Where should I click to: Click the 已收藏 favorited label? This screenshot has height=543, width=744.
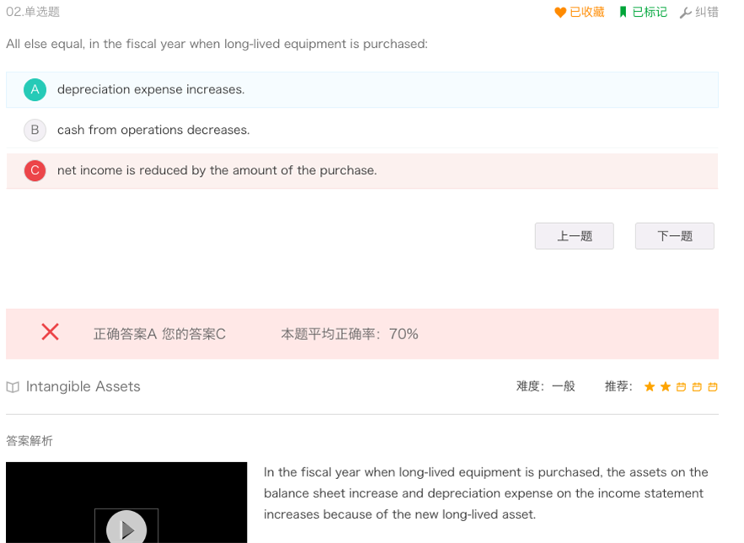[587, 12]
